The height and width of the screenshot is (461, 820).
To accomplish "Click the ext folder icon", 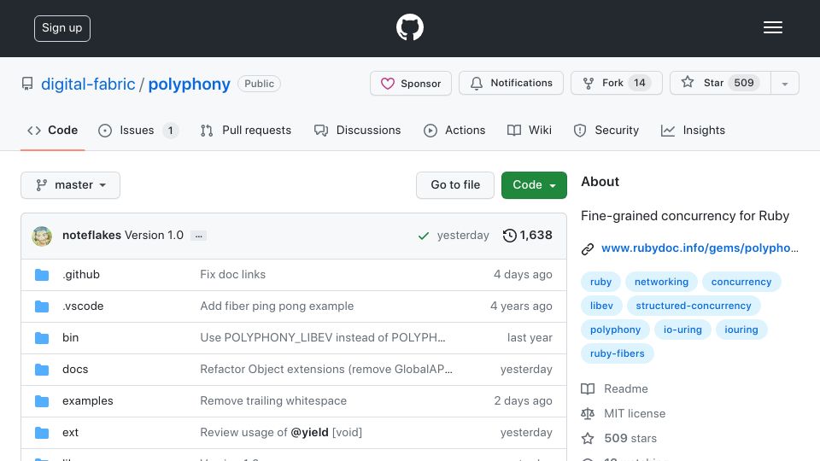I will click(x=42, y=433).
